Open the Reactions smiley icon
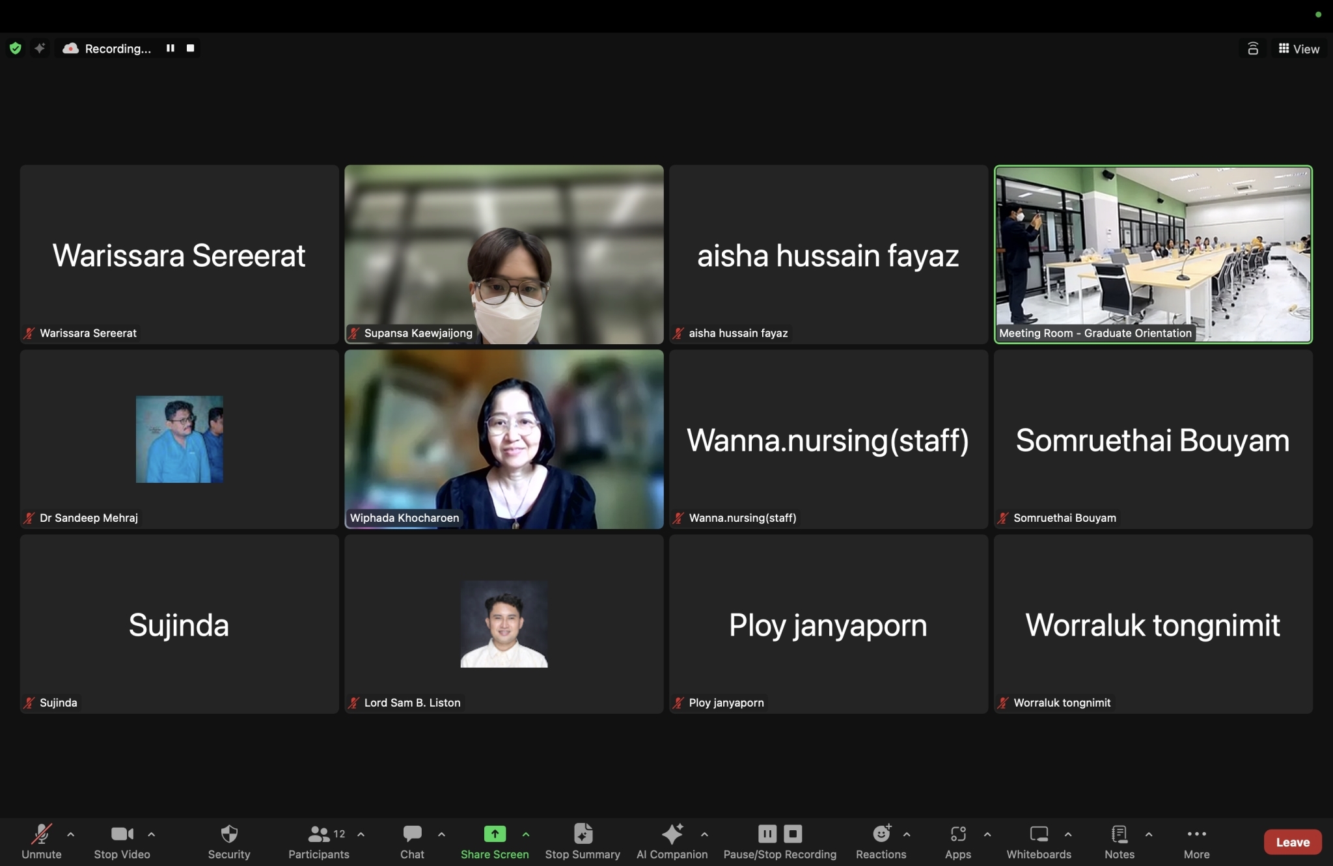1333x866 pixels. click(x=881, y=834)
